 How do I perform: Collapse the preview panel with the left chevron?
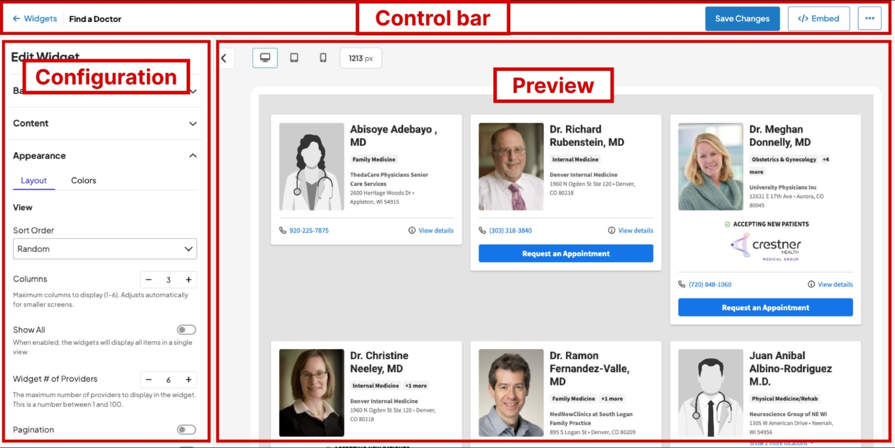pos(225,58)
